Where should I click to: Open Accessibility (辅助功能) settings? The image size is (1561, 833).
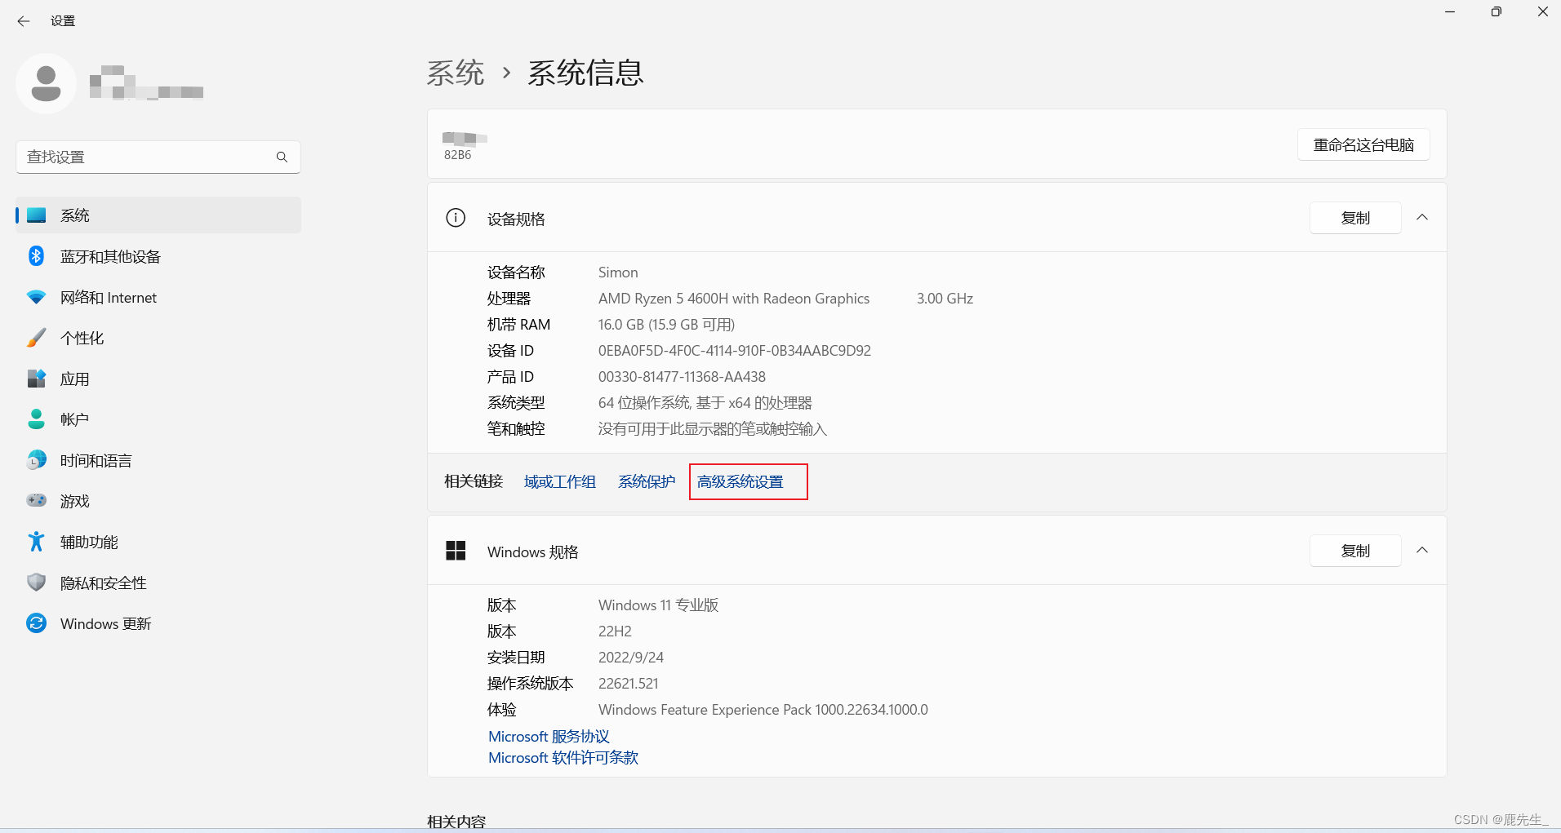[89, 543]
